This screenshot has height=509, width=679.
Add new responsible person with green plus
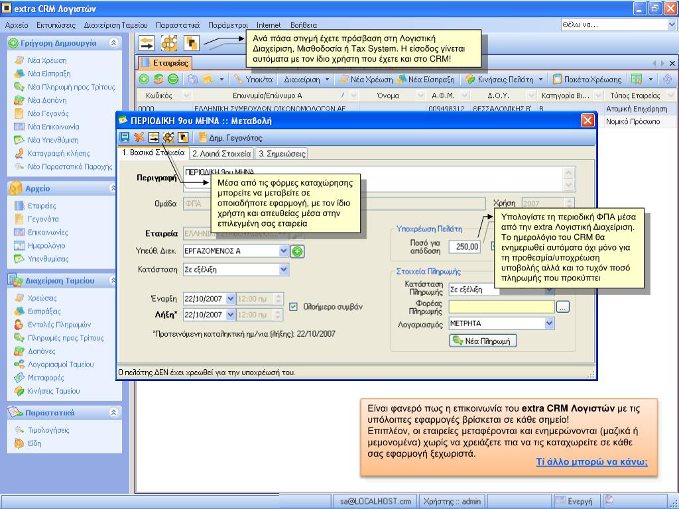point(297,251)
